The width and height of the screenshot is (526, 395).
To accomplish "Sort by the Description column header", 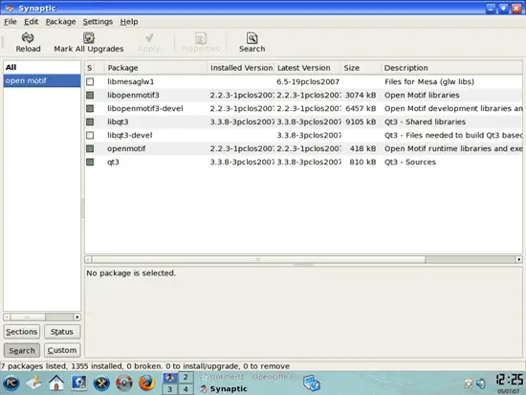I will coord(451,68).
